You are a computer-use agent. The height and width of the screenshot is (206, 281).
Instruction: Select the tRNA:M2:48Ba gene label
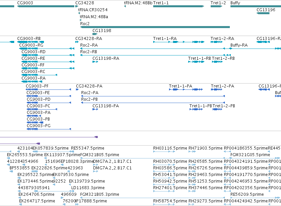point(94,17)
